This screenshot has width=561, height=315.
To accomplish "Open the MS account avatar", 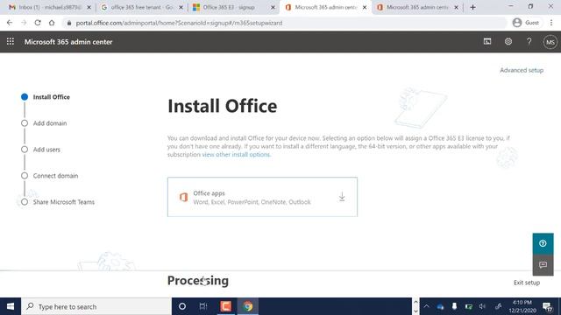I will [550, 42].
